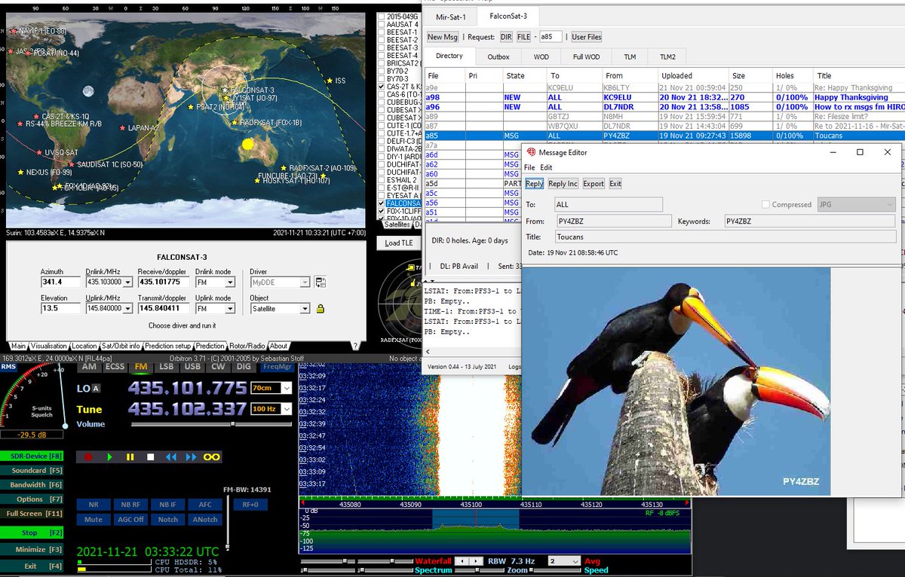The image size is (905, 577).
Task: Open the Full WOD tab
Action: (586, 56)
